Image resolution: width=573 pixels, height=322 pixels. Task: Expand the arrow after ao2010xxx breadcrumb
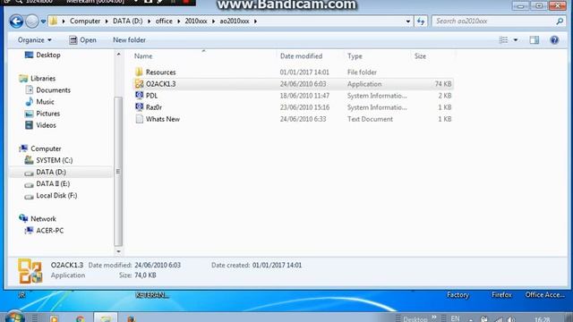tap(255, 21)
